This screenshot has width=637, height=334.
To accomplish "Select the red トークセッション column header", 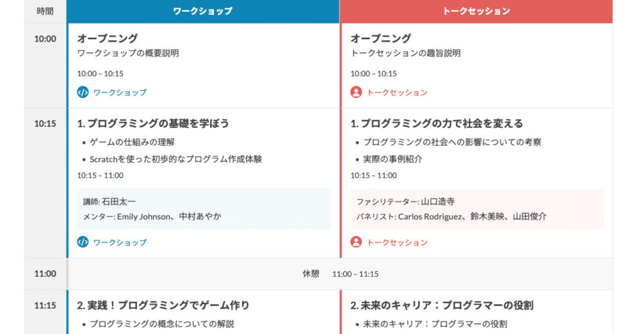I will coord(477,11).
